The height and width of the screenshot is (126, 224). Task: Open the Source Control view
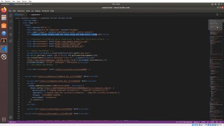tap(11, 28)
